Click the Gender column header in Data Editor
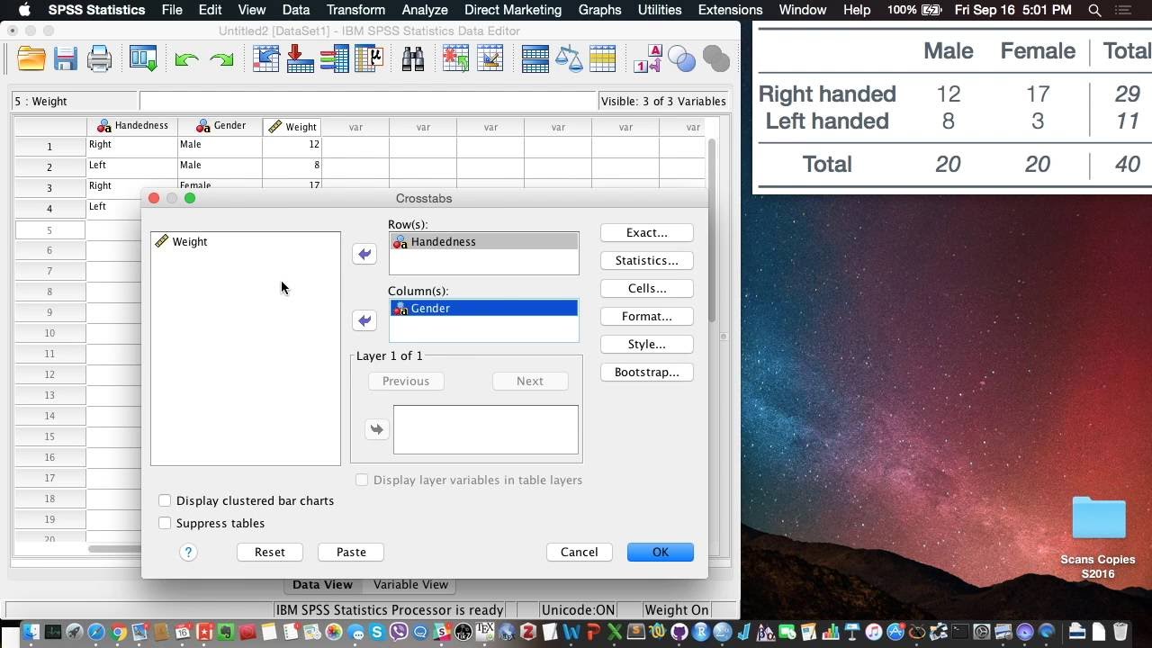The width and height of the screenshot is (1152, 648). click(220, 127)
